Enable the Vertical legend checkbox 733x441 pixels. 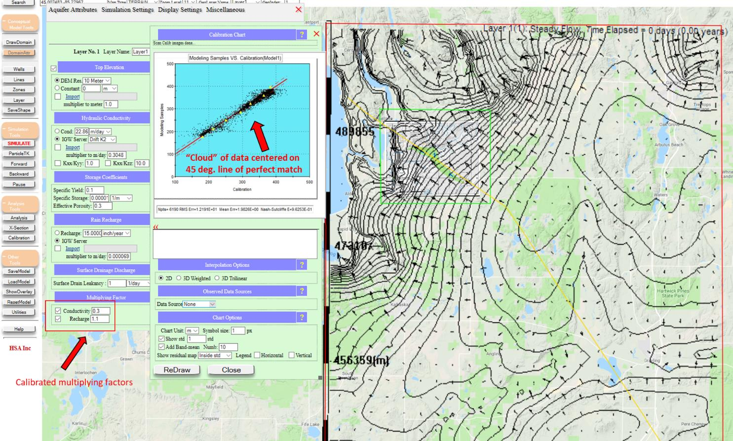click(291, 355)
